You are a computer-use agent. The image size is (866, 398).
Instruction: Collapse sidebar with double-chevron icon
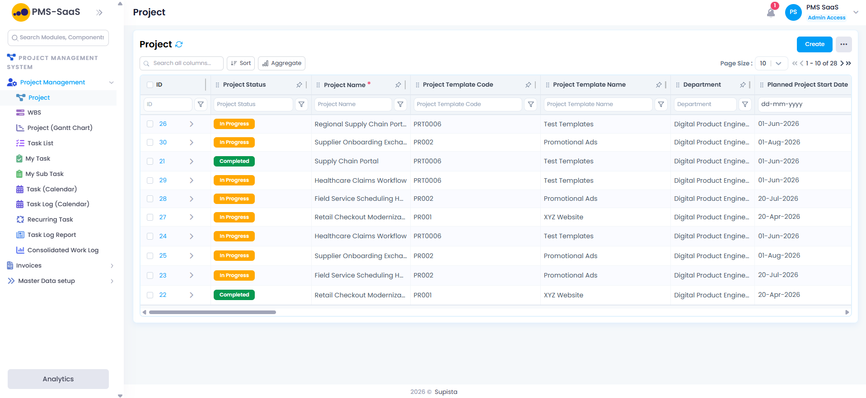tap(99, 13)
